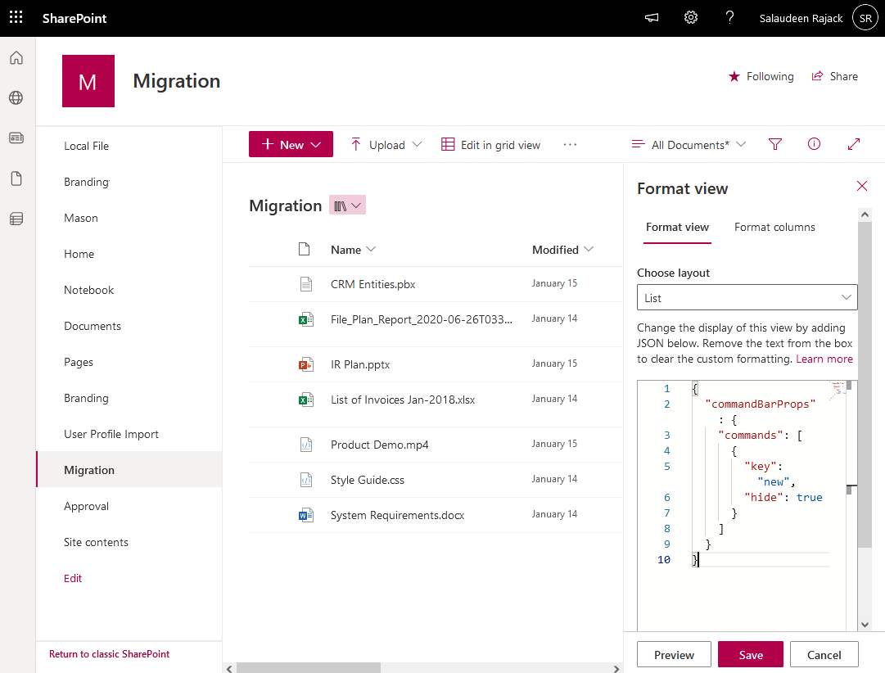Open the Help menu question mark
The width and height of the screenshot is (885, 673).
[729, 17]
